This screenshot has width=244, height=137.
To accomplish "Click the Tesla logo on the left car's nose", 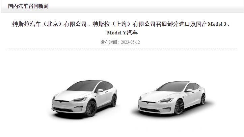I will point(61,102).
